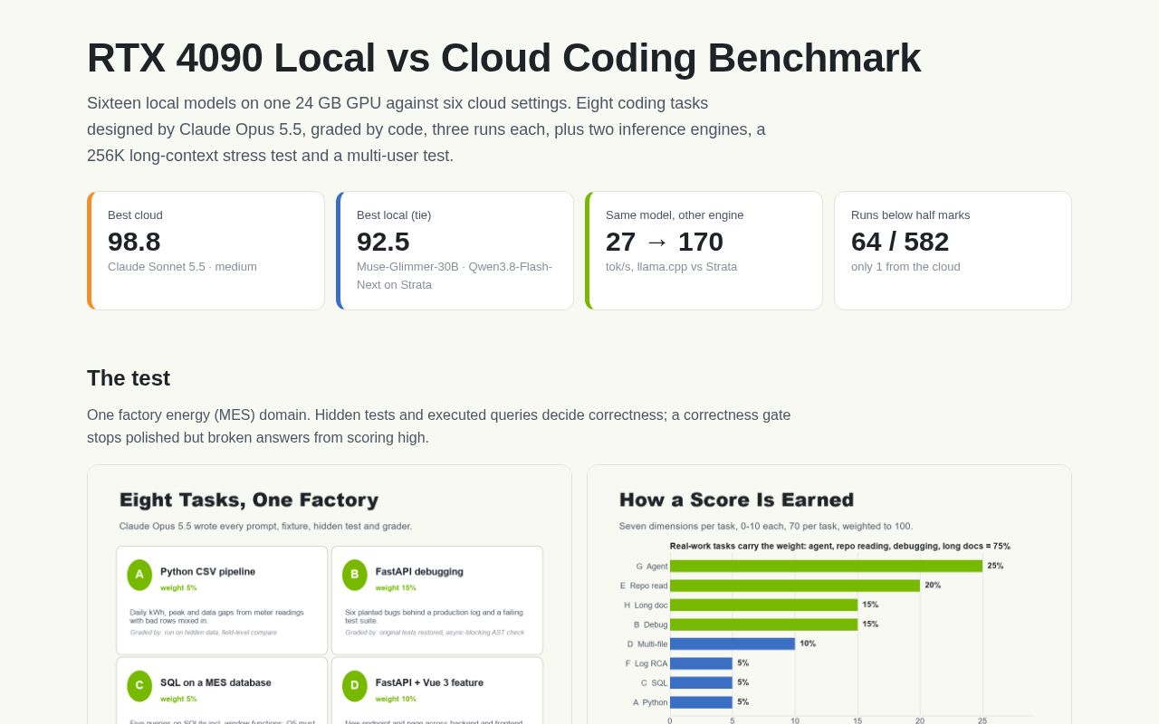Click the FastAPI debugging task title
1159x724 pixels.
click(419, 572)
